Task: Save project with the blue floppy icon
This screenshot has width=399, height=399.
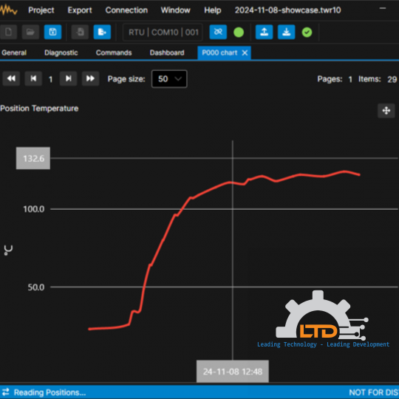Action: pos(52,32)
